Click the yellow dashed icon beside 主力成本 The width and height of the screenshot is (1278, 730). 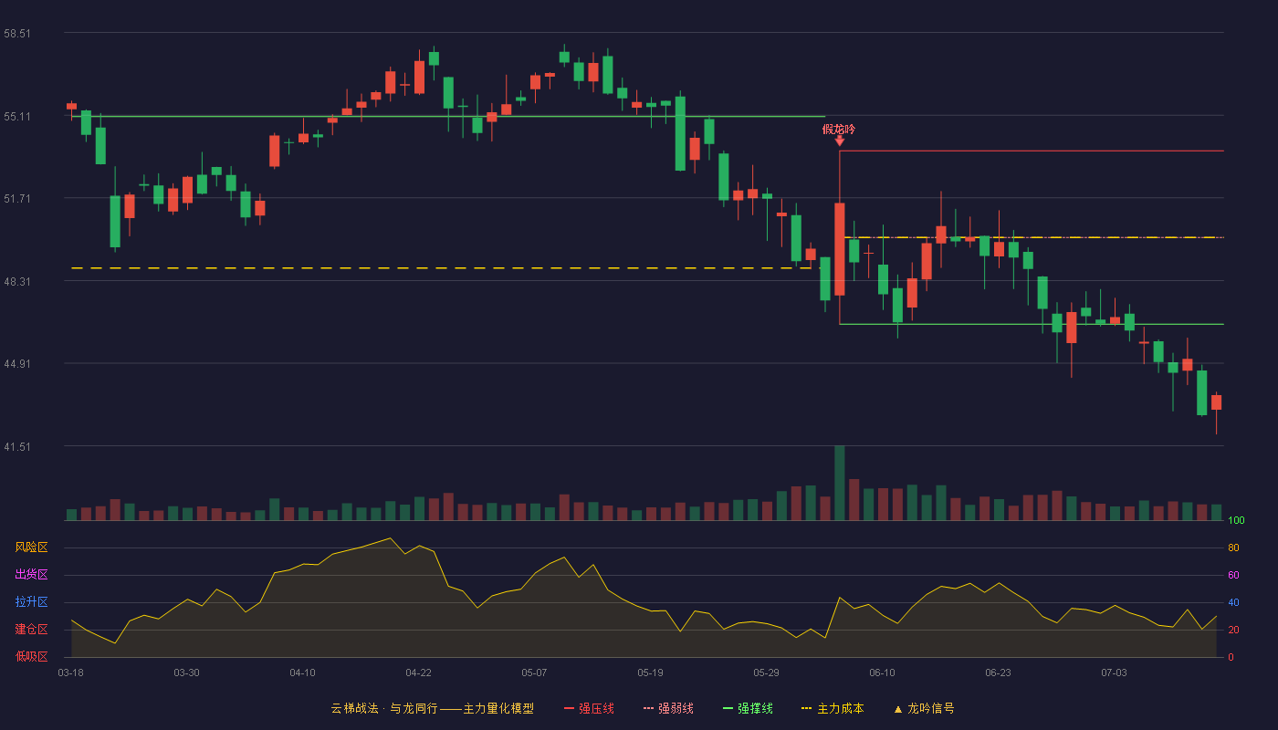(807, 708)
